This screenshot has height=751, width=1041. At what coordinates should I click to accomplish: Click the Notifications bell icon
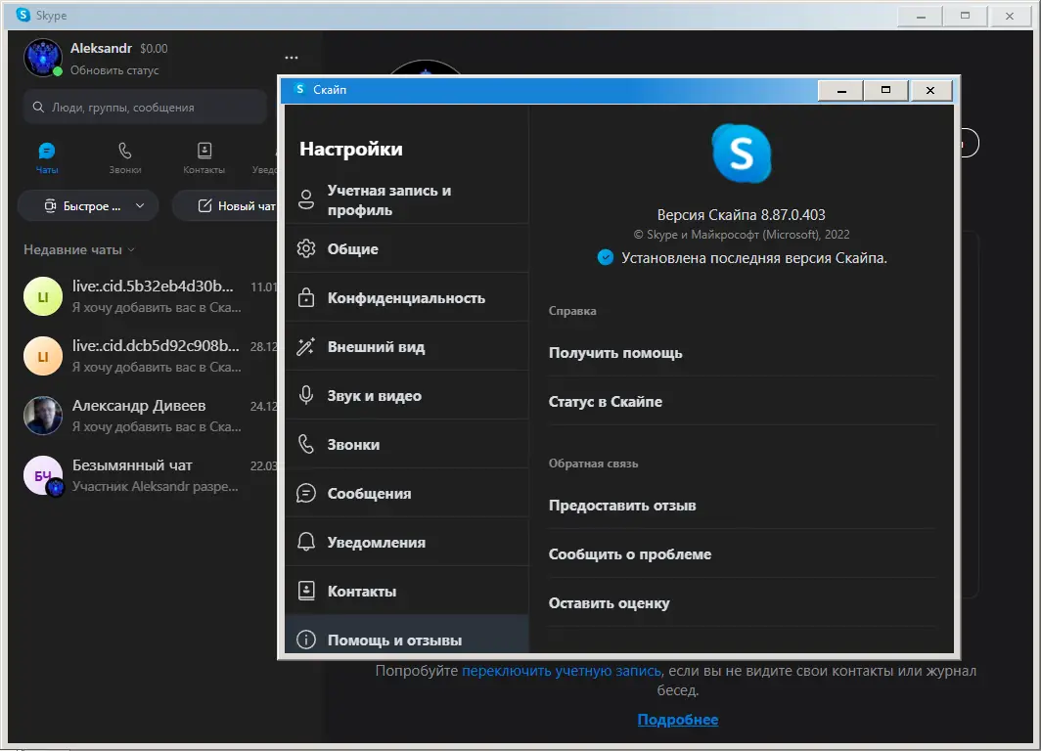306,542
